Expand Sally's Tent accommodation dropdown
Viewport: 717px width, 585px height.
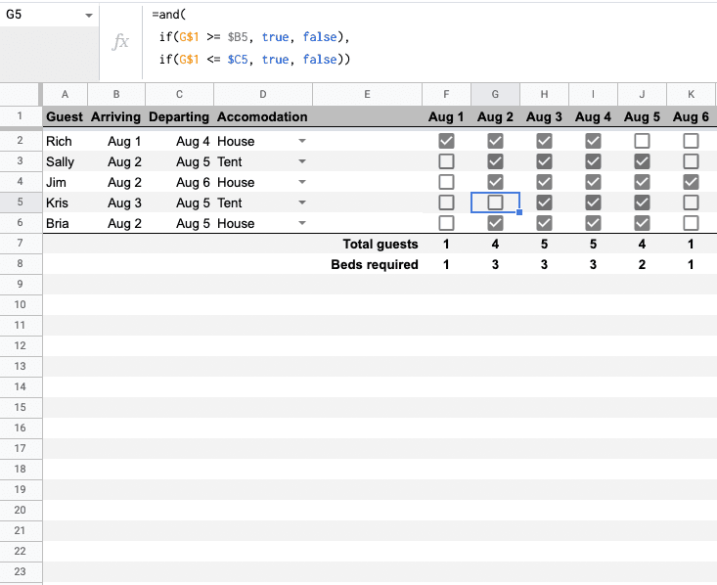pos(301,161)
